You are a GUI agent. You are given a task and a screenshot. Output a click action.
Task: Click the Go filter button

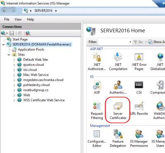(138, 42)
